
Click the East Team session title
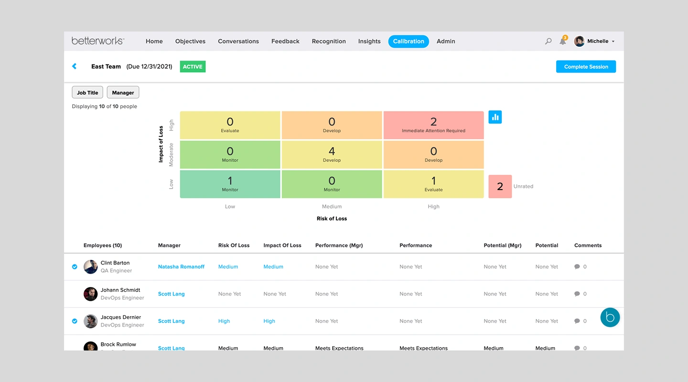106,67
